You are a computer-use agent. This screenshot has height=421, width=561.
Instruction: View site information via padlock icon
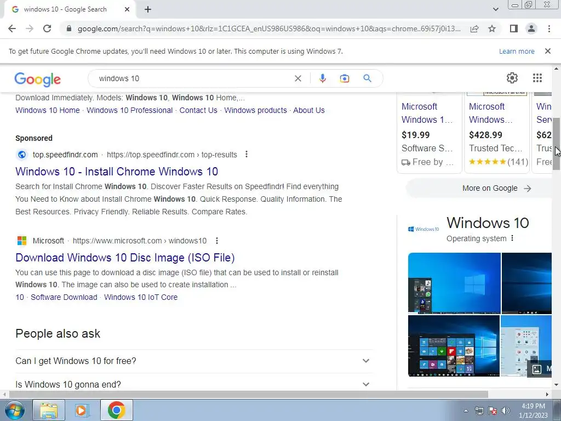pyautogui.click(x=69, y=29)
